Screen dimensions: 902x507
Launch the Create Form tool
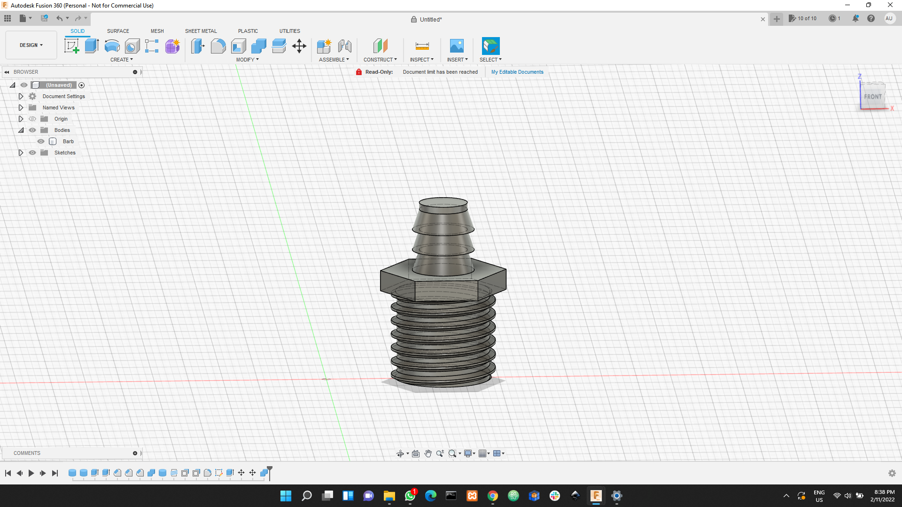(172, 46)
